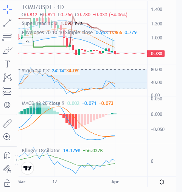
Task: Click the SuperTrend value 1.090
Action: [67, 23]
